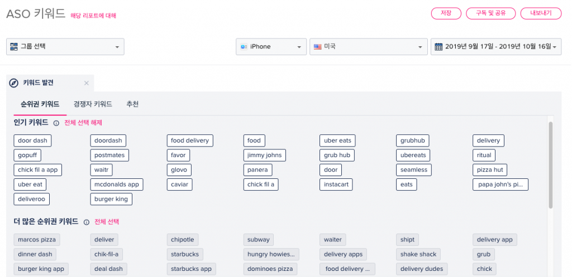Click info icon next to 인기 키워드

56,123
